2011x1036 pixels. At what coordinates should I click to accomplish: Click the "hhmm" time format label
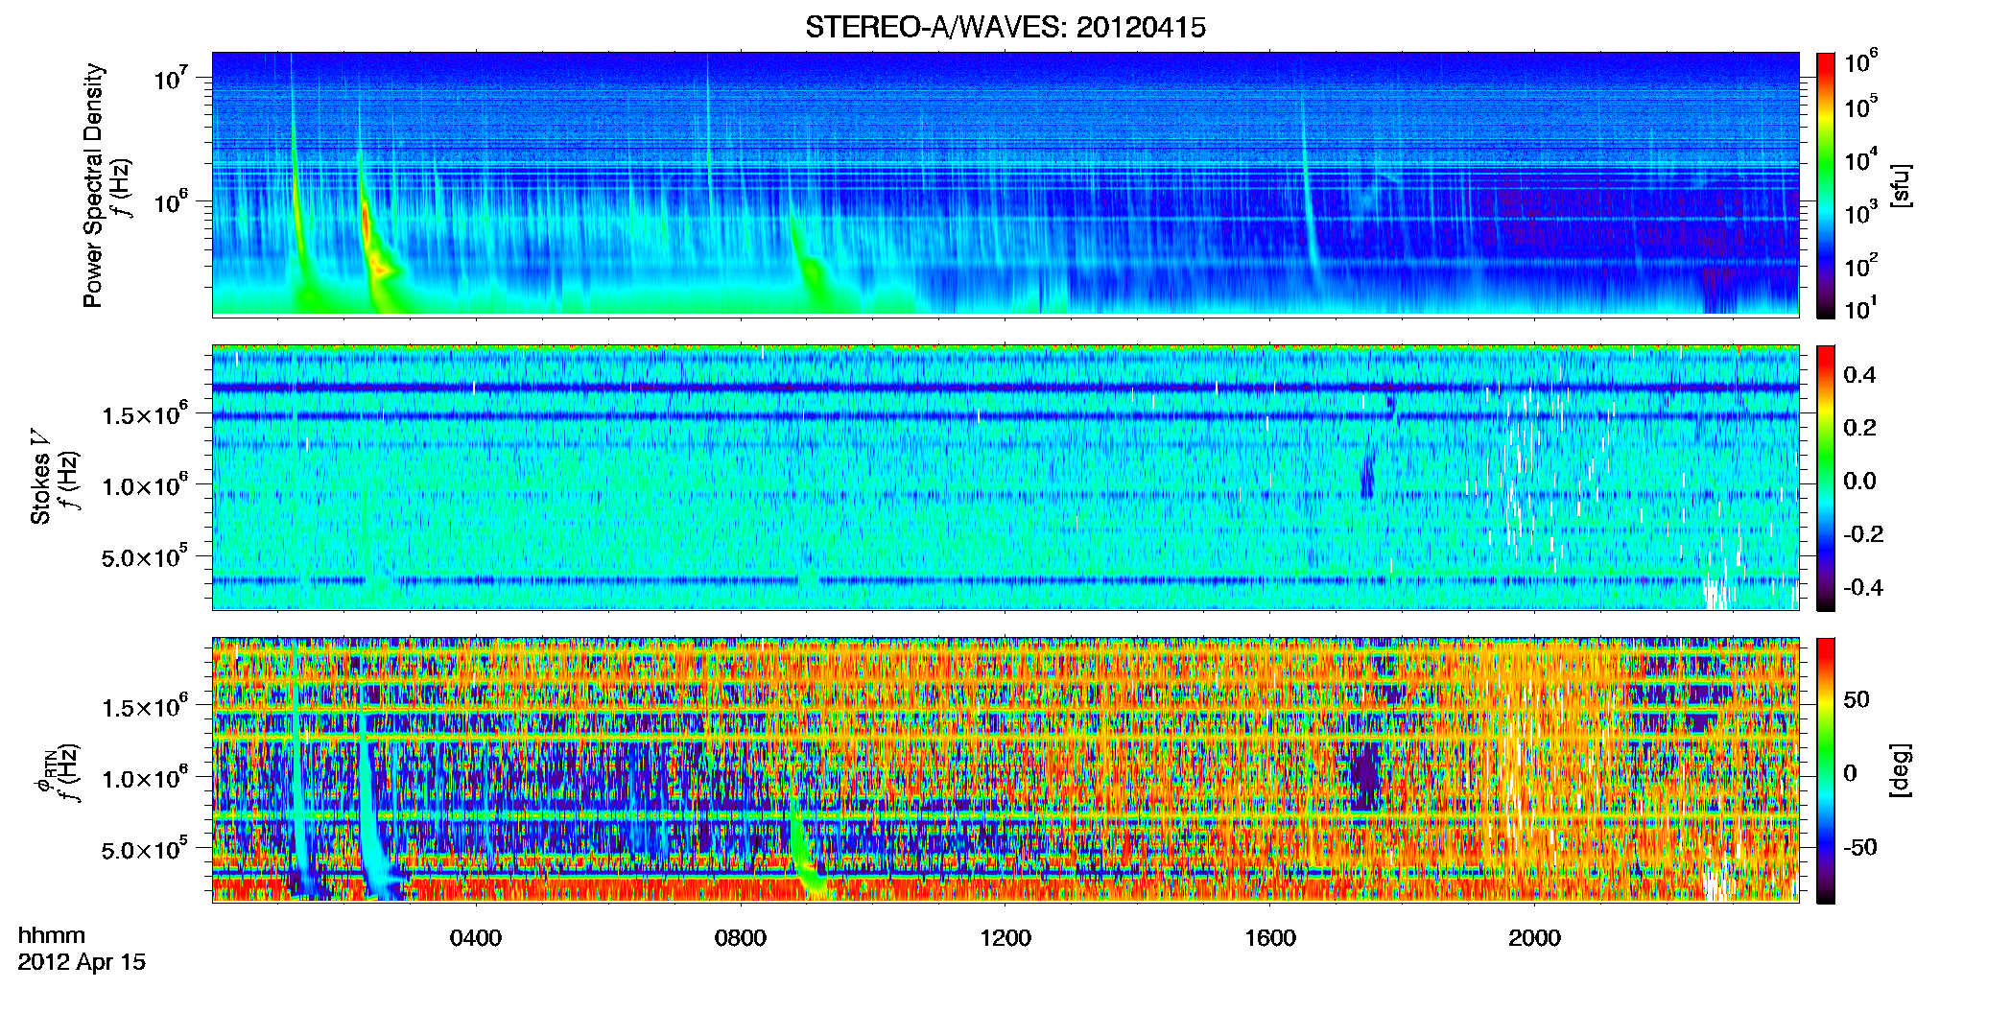point(52,935)
